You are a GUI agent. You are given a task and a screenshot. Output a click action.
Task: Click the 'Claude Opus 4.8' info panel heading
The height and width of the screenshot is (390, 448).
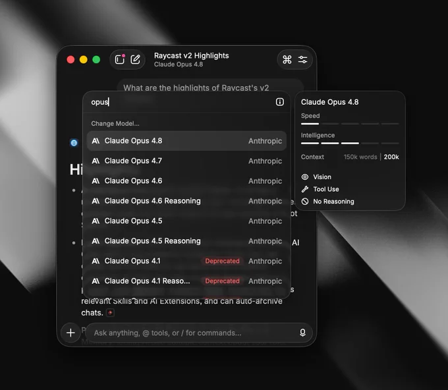[329, 102]
